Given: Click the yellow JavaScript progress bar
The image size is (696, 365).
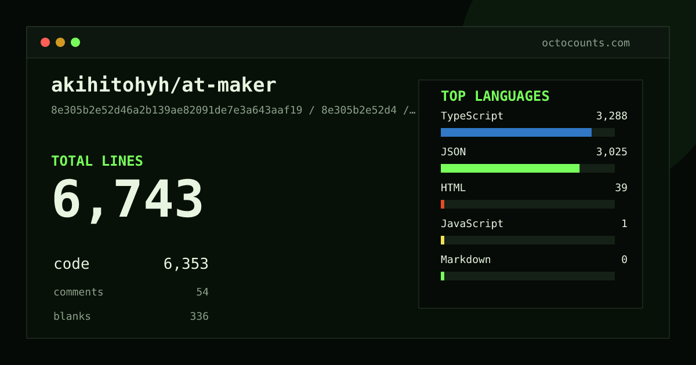Looking at the screenshot, I should point(443,240).
